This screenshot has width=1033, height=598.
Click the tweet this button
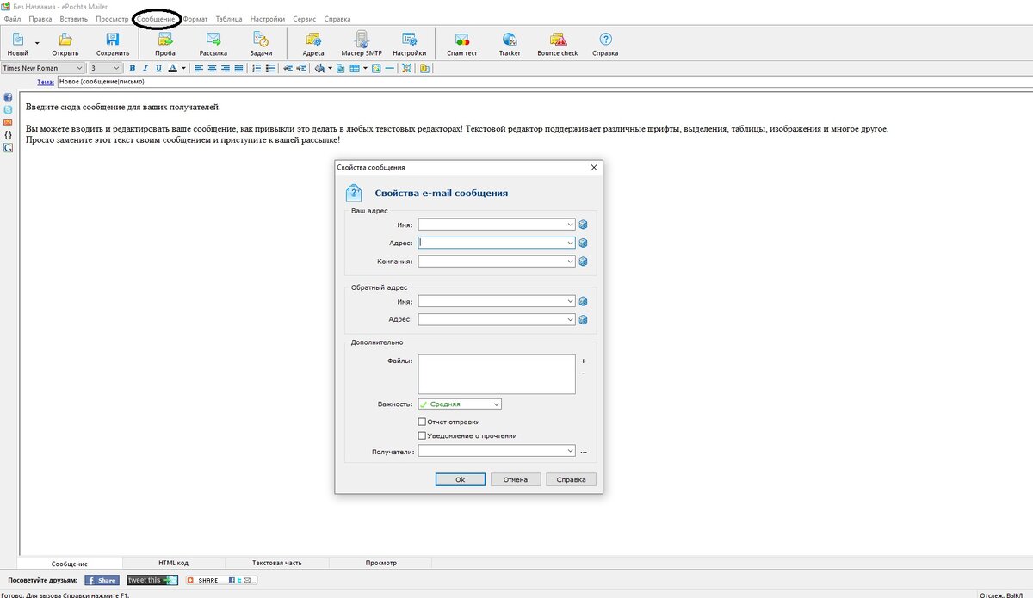(152, 580)
